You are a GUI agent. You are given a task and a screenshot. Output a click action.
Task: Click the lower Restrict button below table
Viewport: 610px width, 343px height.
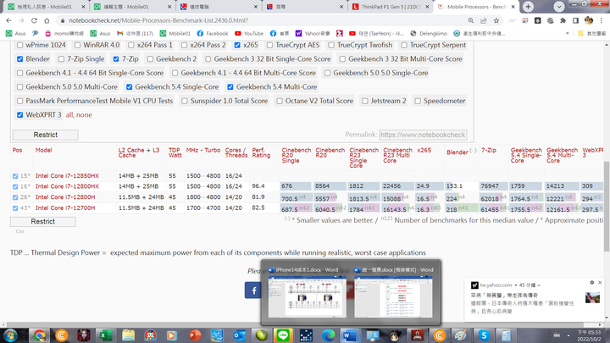[x=43, y=222]
